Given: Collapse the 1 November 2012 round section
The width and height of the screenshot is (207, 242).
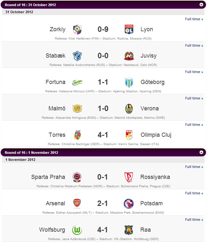Looking at the screenshot, I should 201,152.
